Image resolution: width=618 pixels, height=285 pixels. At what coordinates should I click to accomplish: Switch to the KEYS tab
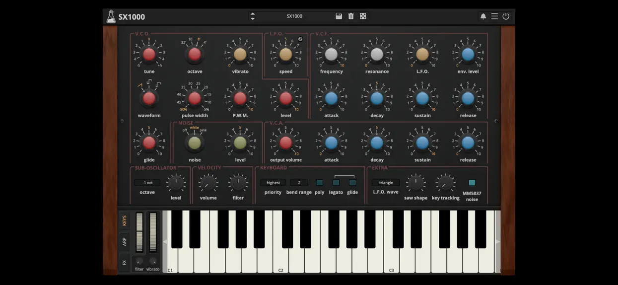pyautogui.click(x=125, y=220)
